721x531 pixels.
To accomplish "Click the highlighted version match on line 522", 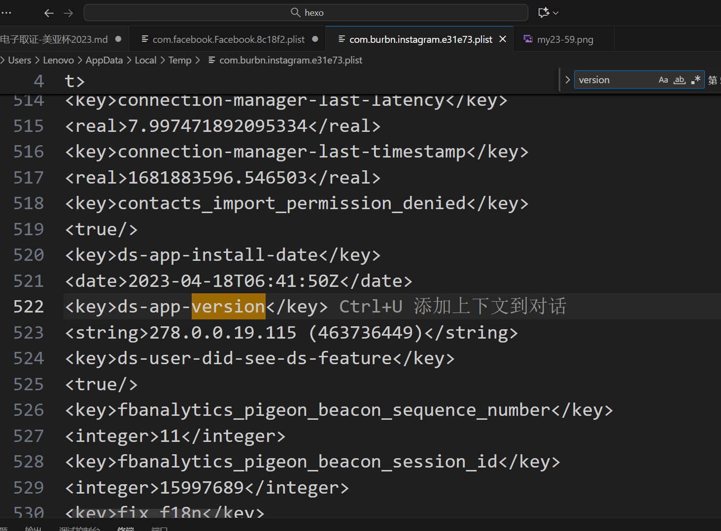I will [x=229, y=307].
